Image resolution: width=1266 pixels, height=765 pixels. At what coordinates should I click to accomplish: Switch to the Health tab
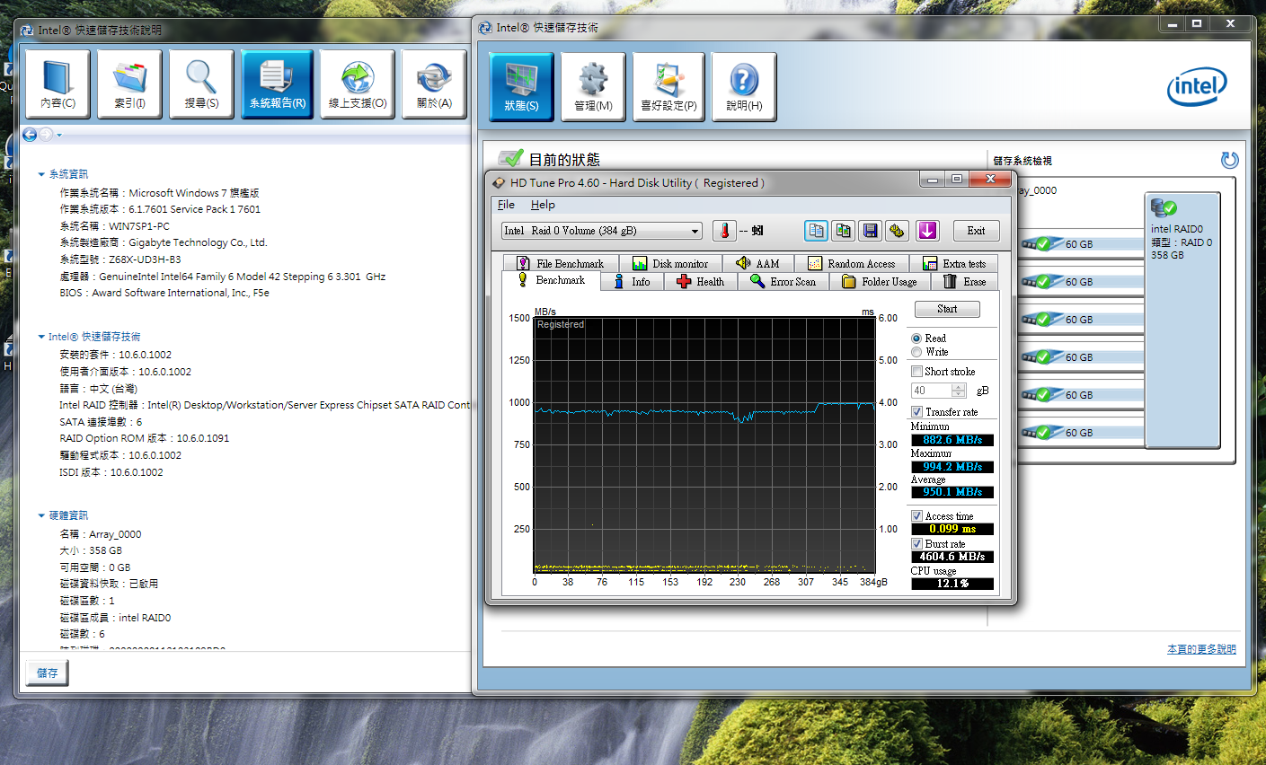700,282
